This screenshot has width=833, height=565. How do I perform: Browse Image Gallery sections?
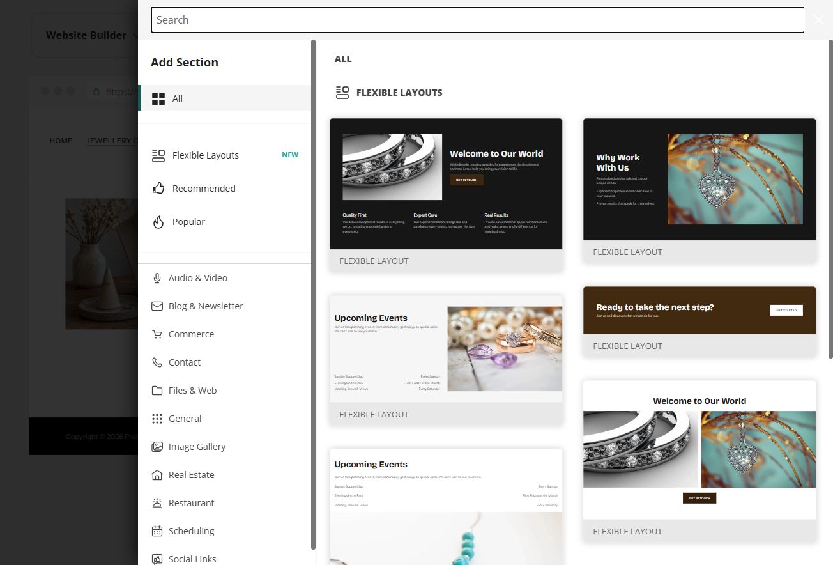tap(225, 447)
